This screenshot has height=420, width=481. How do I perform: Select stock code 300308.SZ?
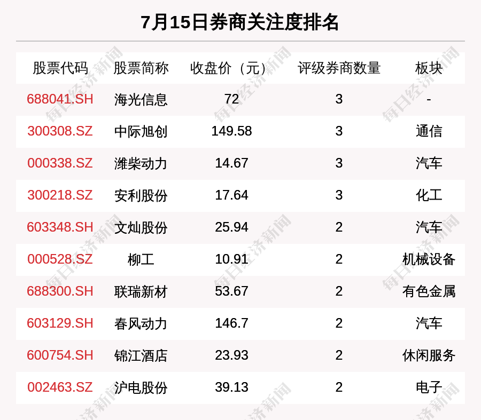60,131
